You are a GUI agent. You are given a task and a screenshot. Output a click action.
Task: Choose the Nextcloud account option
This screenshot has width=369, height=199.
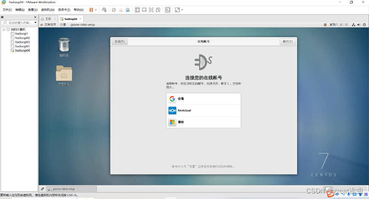(203, 111)
